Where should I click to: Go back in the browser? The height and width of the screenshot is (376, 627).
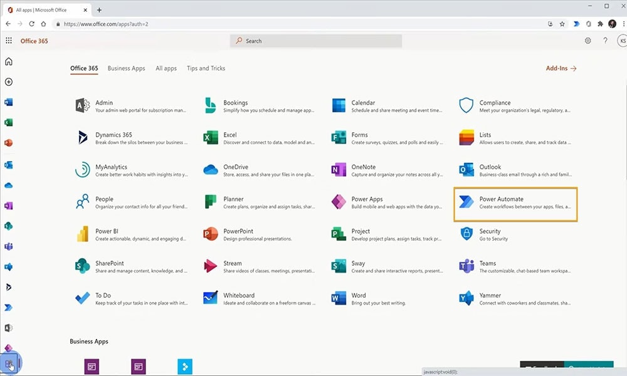tap(8, 24)
